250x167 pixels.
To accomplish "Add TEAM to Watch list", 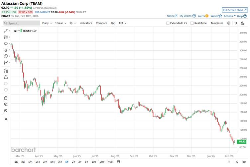I will pyautogui.click(x=216, y=16).
